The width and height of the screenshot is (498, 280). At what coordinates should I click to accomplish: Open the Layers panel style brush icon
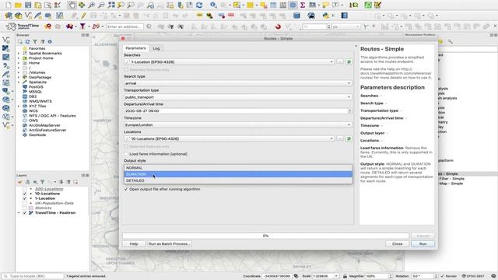(x=20, y=182)
